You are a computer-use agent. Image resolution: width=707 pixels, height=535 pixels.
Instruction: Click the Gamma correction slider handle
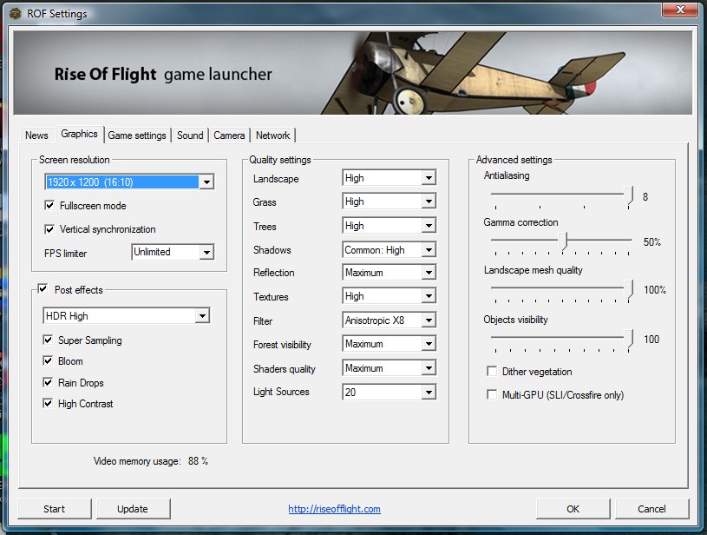pyautogui.click(x=564, y=241)
